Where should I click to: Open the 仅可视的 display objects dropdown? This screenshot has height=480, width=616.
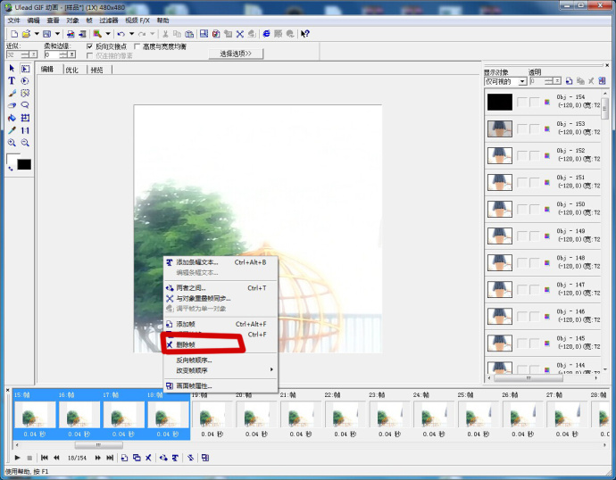tap(522, 81)
